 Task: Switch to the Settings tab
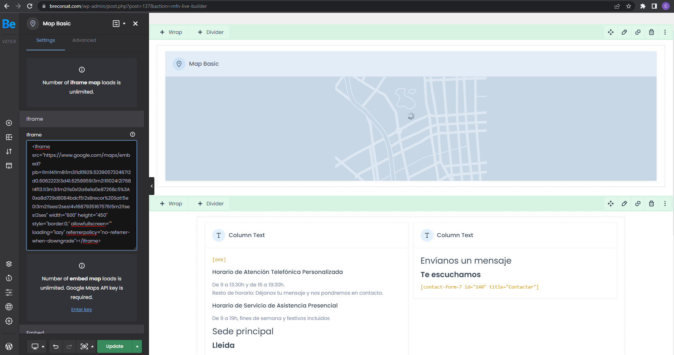(x=46, y=40)
